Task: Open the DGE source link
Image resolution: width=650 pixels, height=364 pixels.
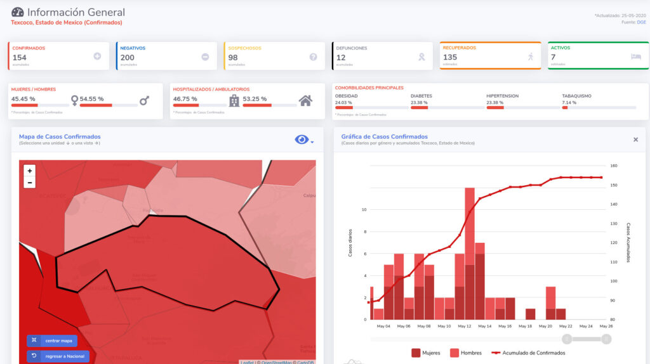Action: click(x=642, y=22)
